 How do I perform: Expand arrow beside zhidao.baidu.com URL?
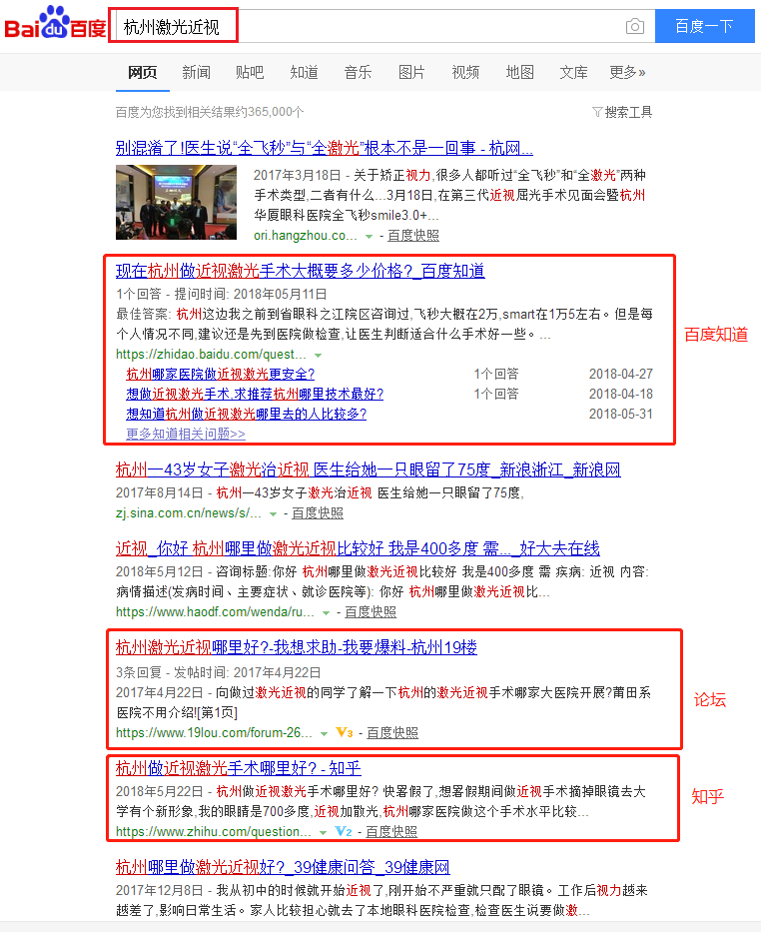tap(318, 355)
